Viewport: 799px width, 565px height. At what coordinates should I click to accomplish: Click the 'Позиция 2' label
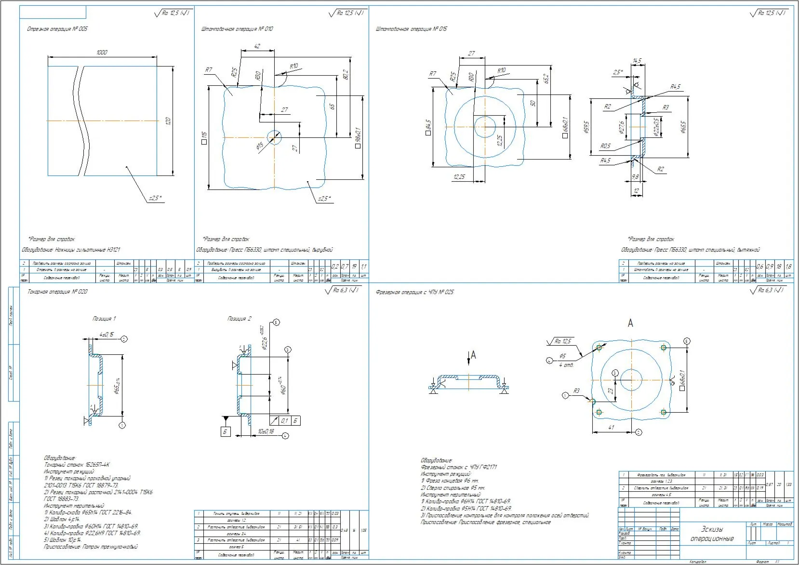239,319
